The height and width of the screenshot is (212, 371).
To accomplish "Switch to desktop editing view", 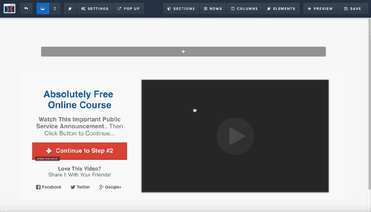I will coord(42,8).
